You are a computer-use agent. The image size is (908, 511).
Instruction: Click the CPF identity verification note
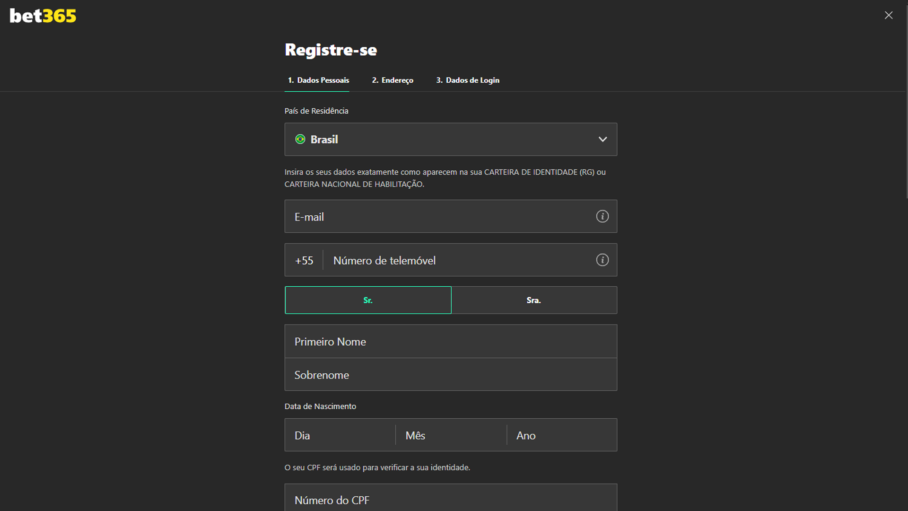(377, 467)
